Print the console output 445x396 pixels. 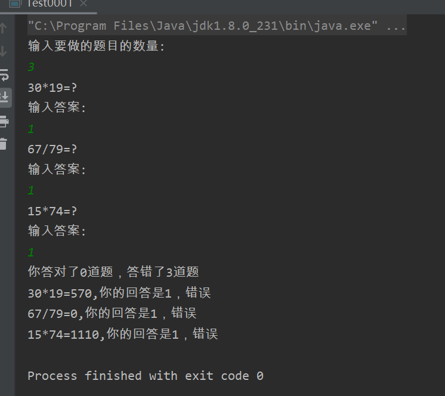(4, 121)
